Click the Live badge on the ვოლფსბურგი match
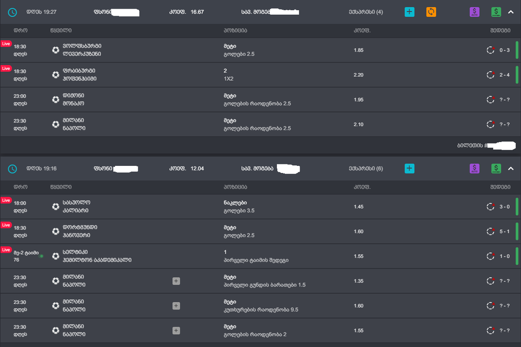521x347 pixels. [6, 44]
